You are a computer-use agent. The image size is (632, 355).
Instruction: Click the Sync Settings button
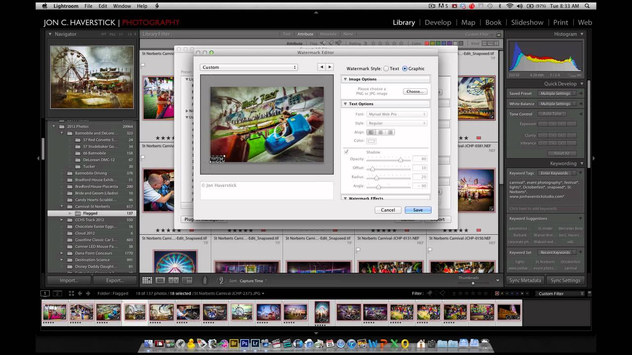coord(565,281)
